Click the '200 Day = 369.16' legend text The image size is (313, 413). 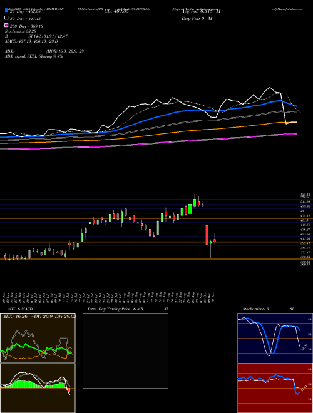point(26,26)
